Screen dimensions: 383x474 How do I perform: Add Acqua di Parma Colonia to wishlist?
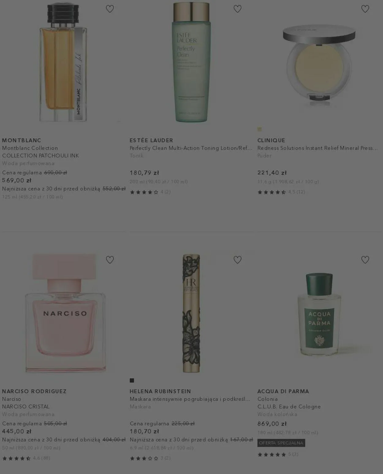point(365,260)
